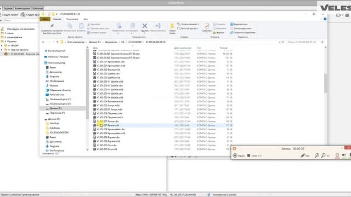351x197 pixels.
Task: Go back with Explorer back arrow
Action: pyautogui.click(x=43, y=42)
